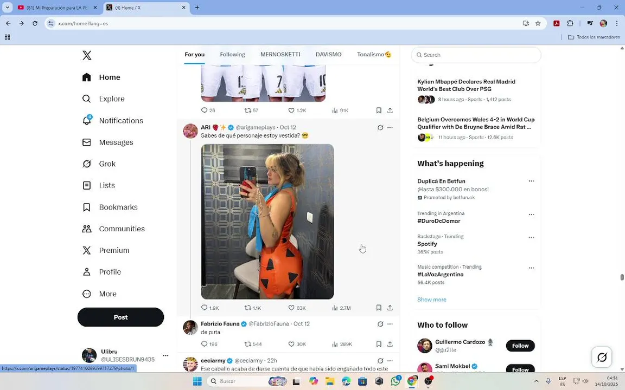Screen dimensions: 625x390
Task: Like ARI's post (63K)
Action: pos(297,308)
